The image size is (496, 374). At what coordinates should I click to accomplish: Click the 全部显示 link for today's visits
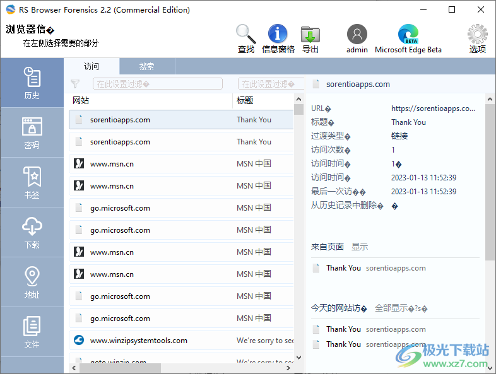click(401, 308)
